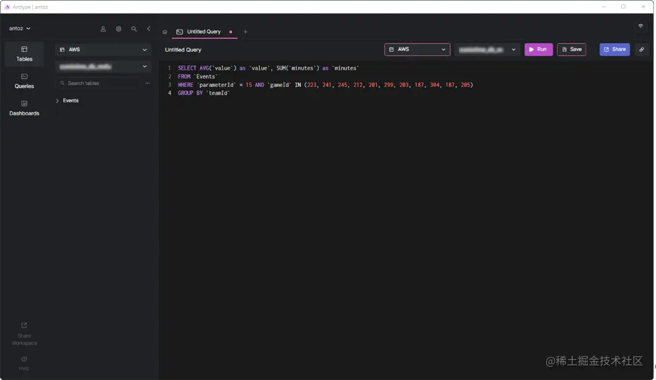656x380 pixels.
Task: Click the search magnifier icon in top bar
Action: 134,29
